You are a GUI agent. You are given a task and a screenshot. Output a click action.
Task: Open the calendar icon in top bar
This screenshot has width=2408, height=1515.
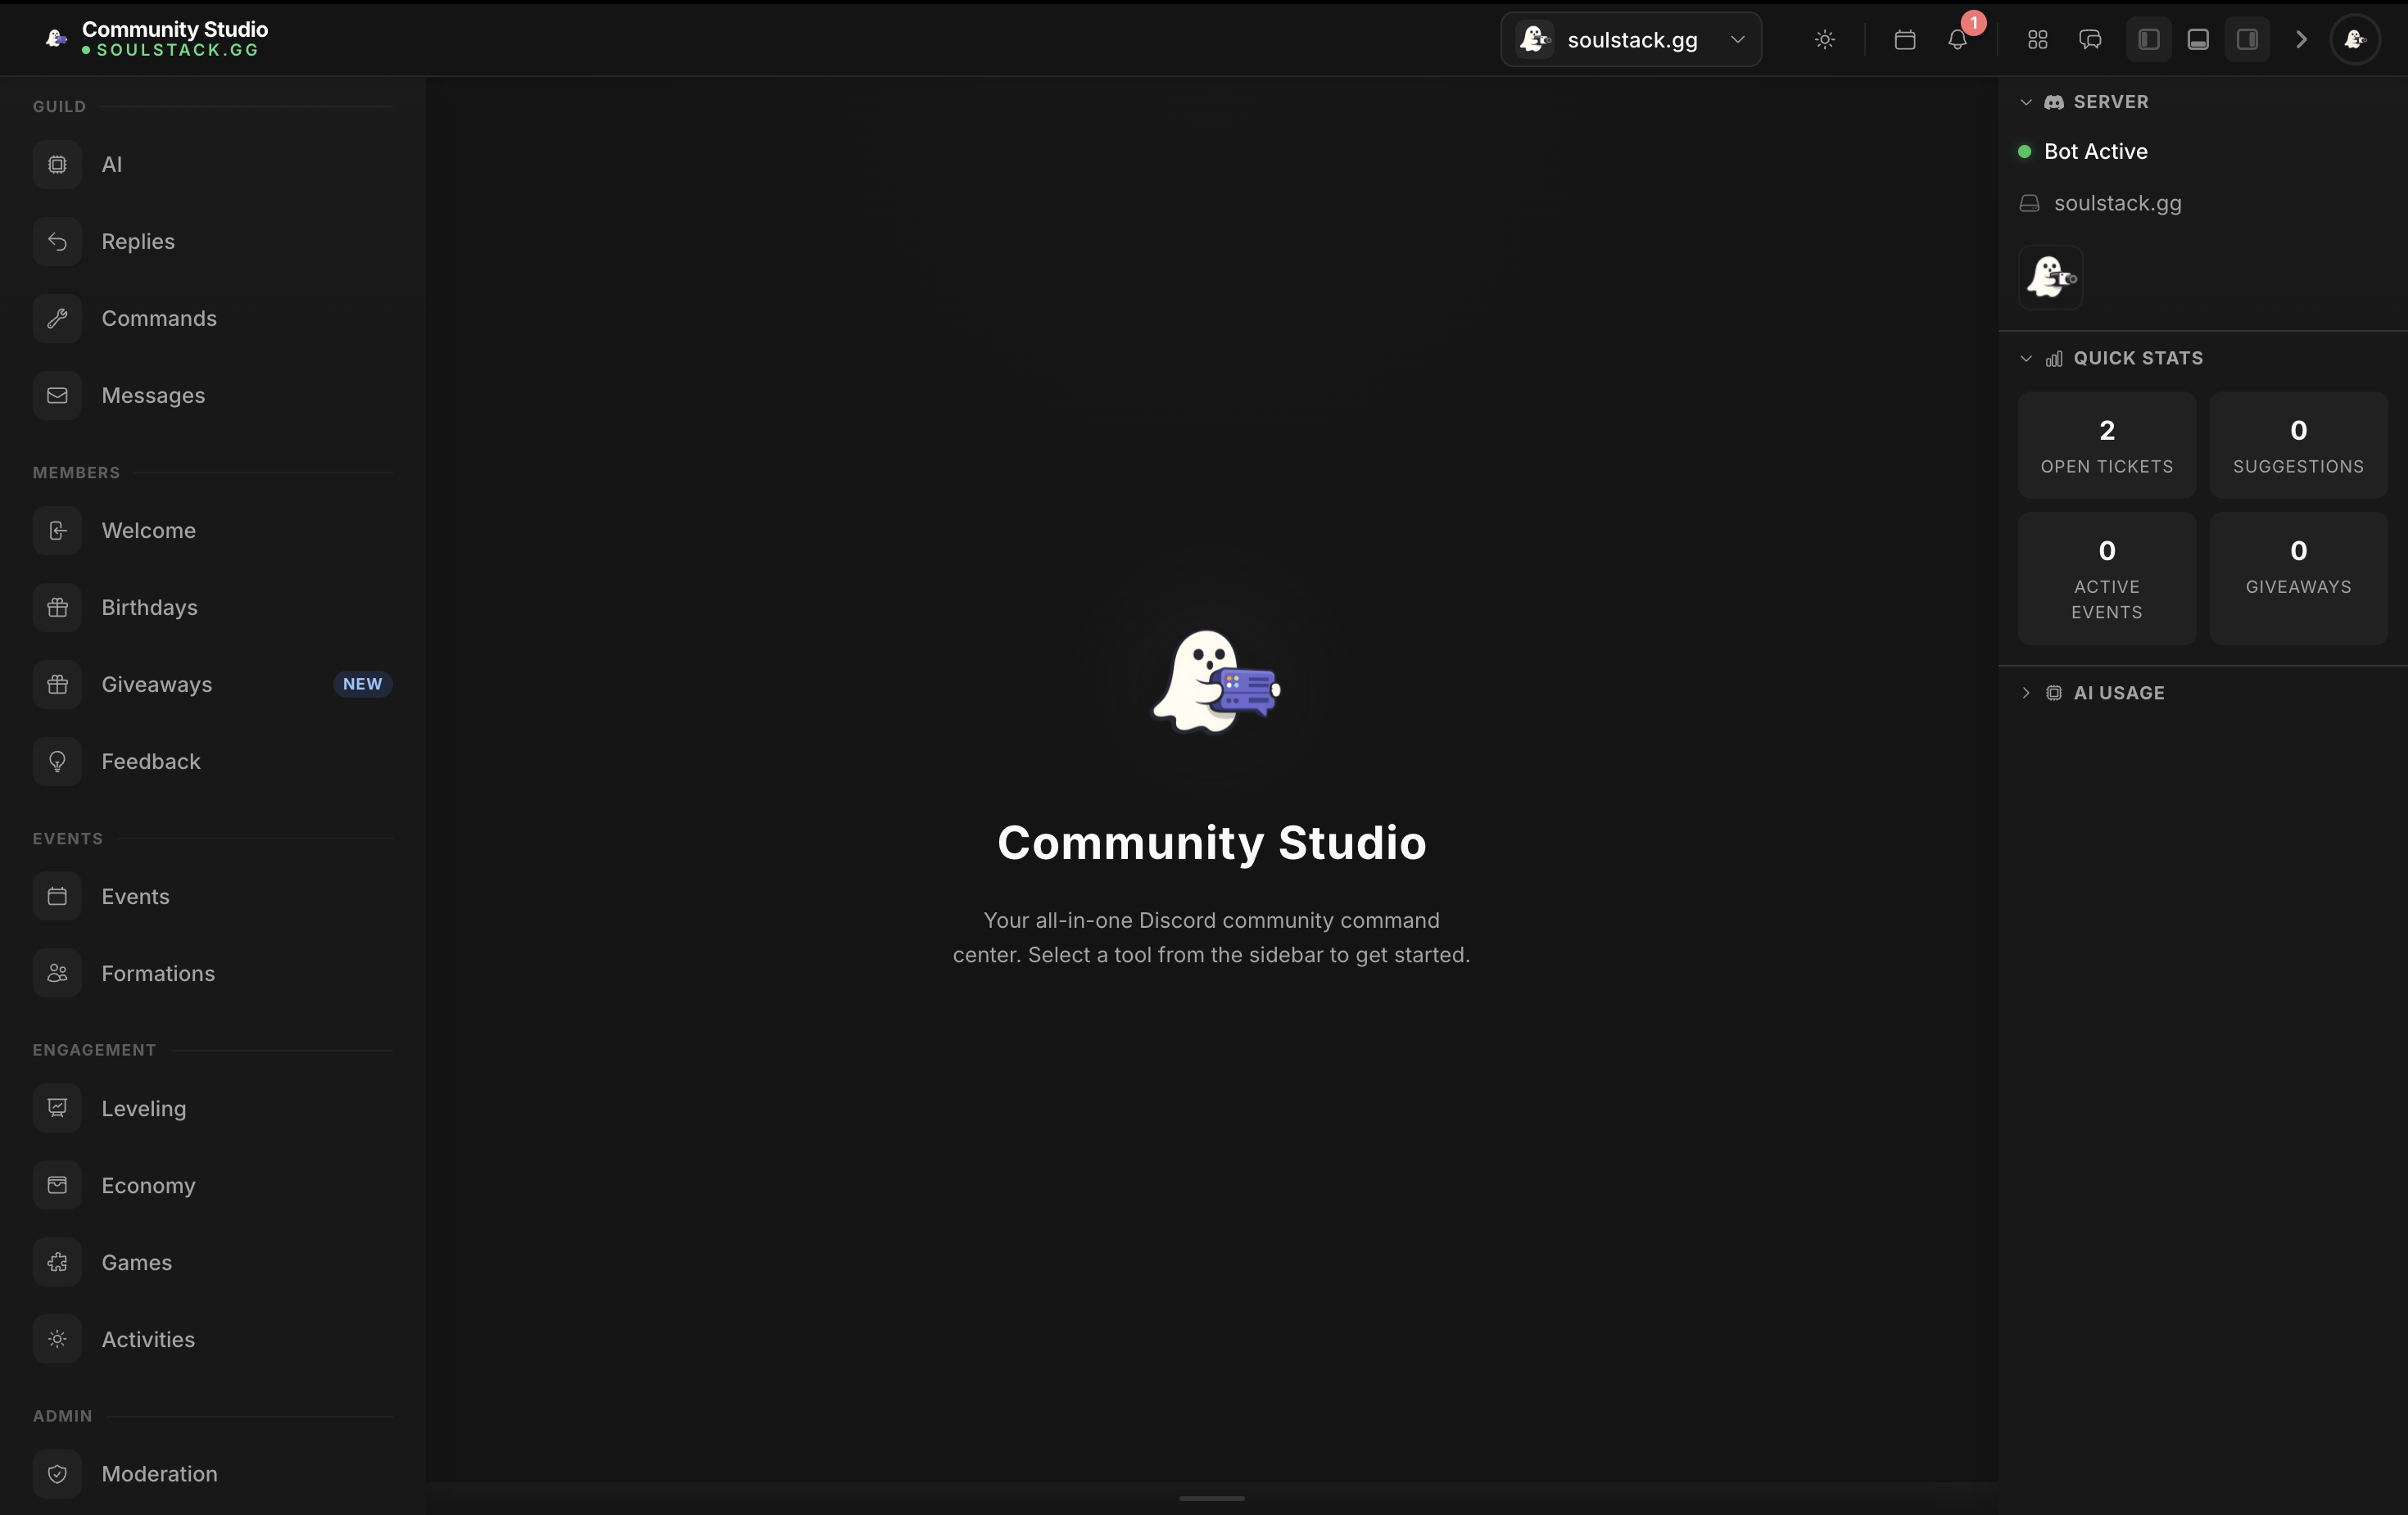pyautogui.click(x=1904, y=40)
